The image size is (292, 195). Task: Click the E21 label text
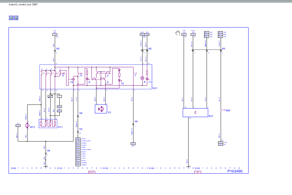click(211, 116)
